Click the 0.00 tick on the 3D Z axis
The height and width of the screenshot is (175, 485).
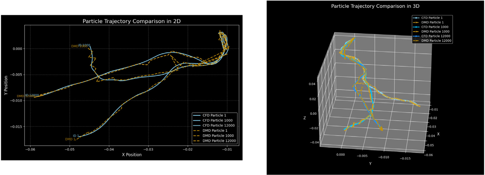[313, 114]
